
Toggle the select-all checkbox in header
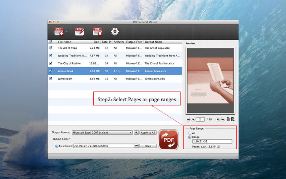tap(50, 42)
